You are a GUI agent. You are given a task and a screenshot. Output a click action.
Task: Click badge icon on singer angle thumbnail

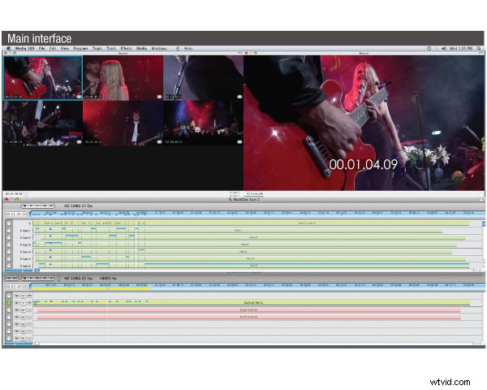[x=159, y=97]
